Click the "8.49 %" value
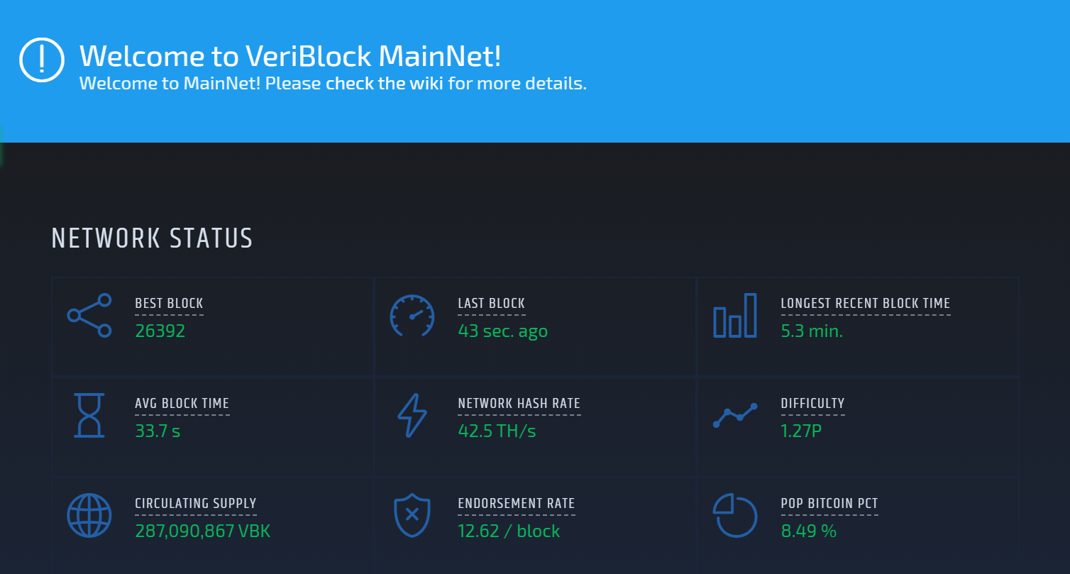The height and width of the screenshot is (574, 1070). pyautogui.click(x=809, y=531)
